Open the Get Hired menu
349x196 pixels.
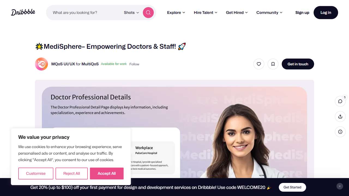tap(237, 13)
